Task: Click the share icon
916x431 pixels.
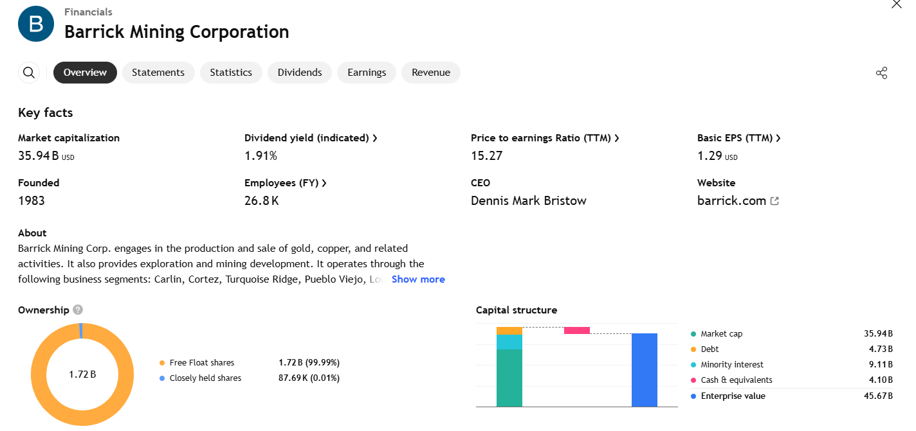Action: point(882,73)
